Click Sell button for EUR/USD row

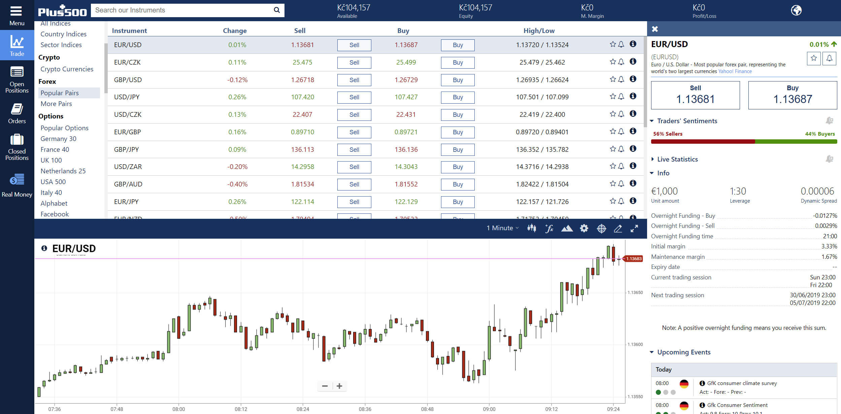coord(354,45)
